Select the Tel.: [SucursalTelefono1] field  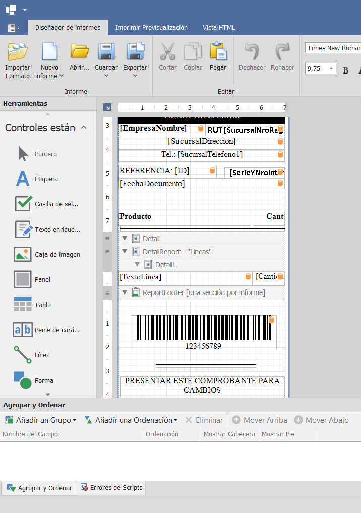pyautogui.click(x=202, y=155)
